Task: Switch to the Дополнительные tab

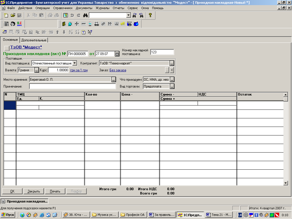Action: point(34,40)
